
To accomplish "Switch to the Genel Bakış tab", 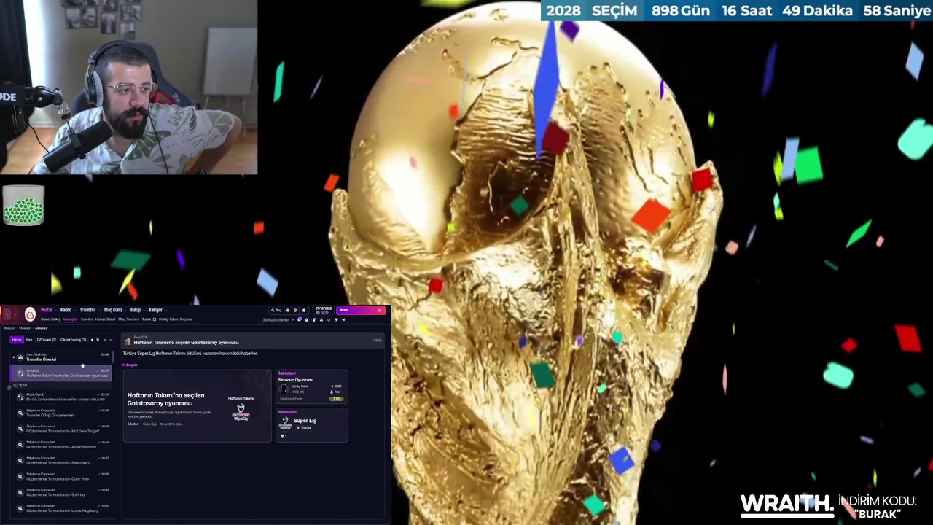I will 50,319.
